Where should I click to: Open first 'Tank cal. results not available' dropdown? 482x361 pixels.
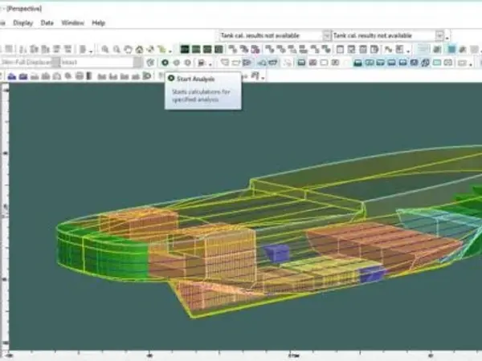click(326, 35)
